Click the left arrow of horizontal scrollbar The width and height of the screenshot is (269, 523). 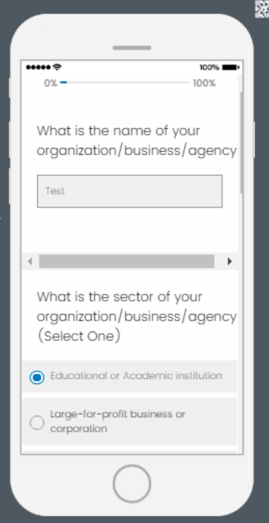pos(30,261)
